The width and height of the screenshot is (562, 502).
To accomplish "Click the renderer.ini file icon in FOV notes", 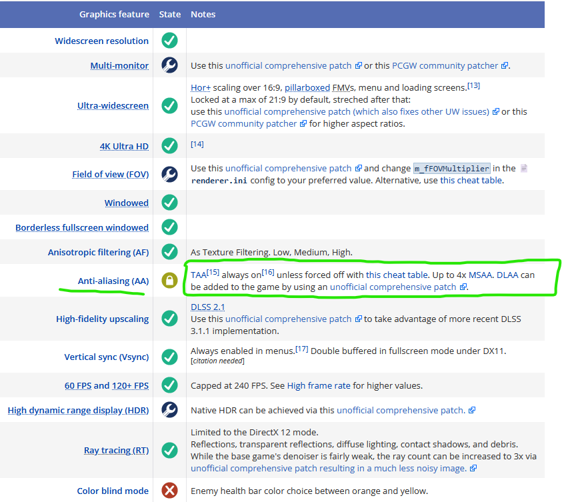I will coord(523,168).
